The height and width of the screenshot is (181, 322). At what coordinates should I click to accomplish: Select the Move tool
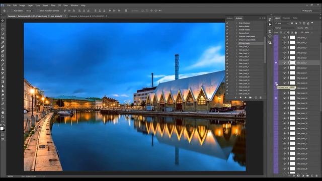pos(3,21)
